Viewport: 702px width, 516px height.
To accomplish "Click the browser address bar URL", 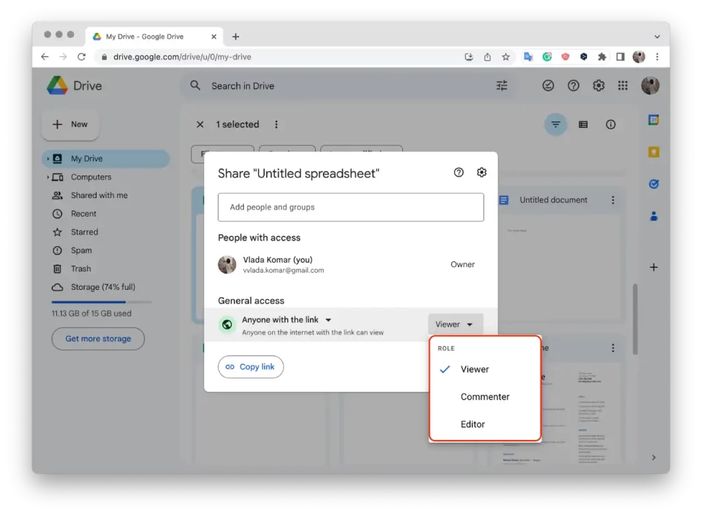I will pos(182,57).
